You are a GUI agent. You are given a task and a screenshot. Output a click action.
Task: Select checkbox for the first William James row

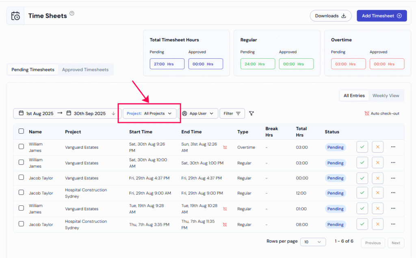pyautogui.click(x=21, y=147)
